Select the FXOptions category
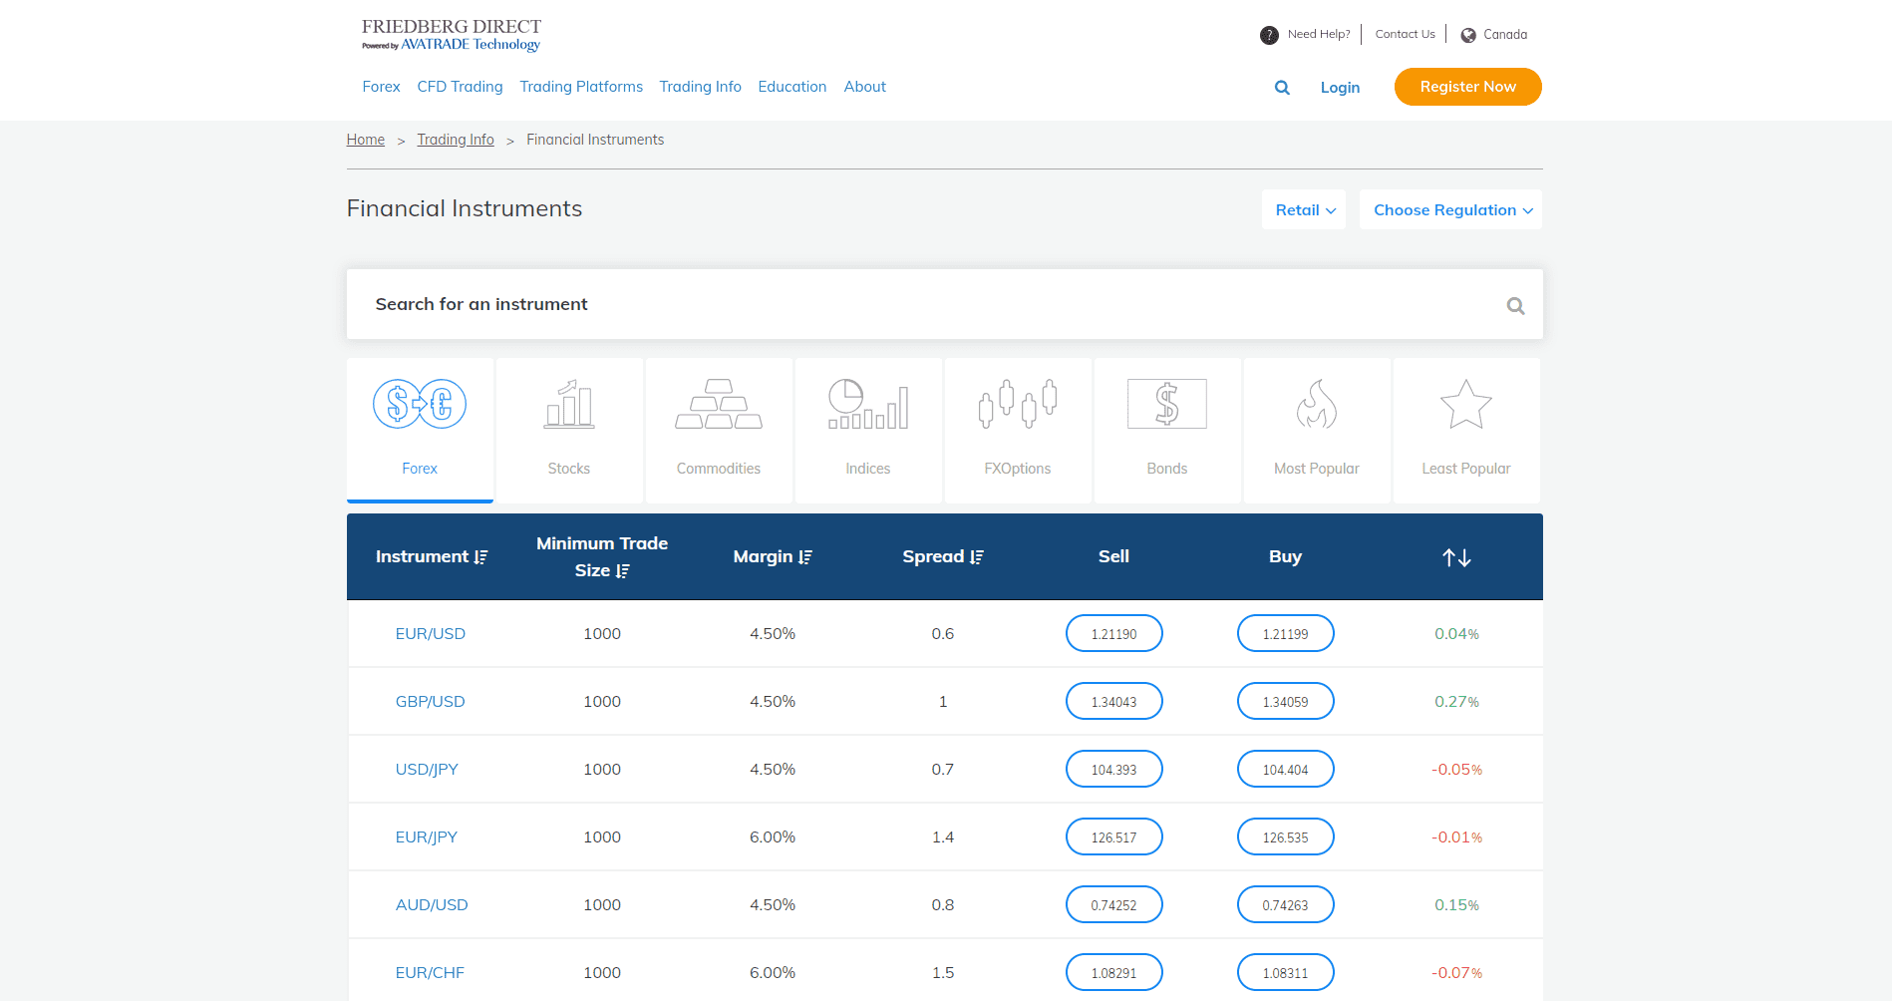This screenshot has height=1001, width=1892. [x=1017, y=431]
